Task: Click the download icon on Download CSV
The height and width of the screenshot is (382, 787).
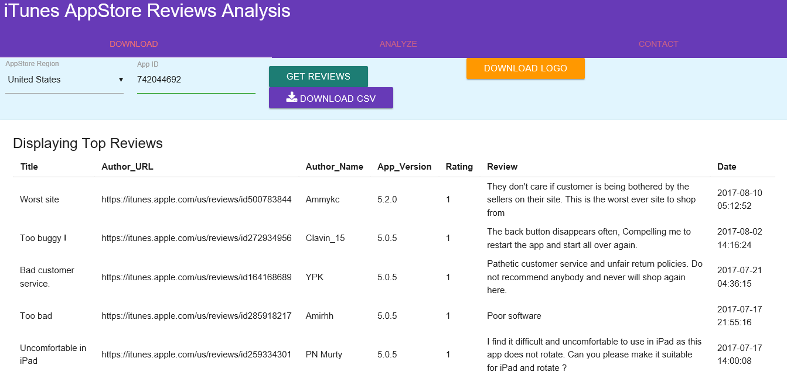Action: (x=292, y=98)
